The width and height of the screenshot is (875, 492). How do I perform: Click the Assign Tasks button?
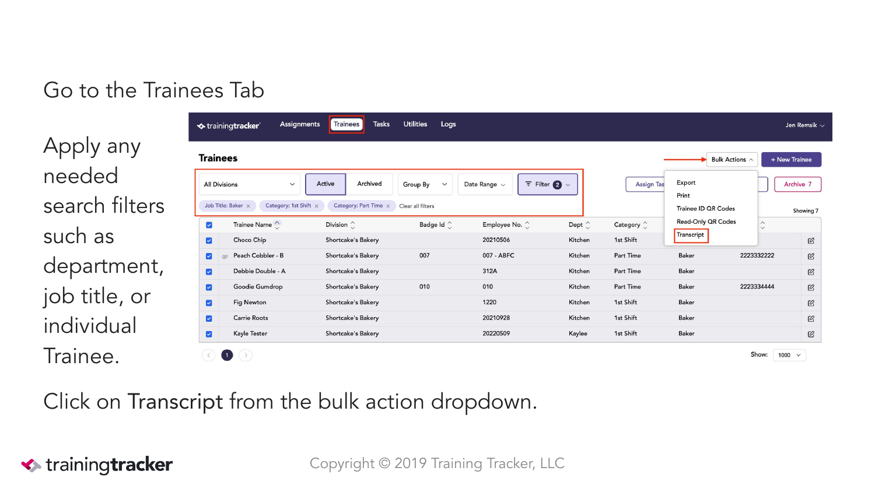coord(645,184)
